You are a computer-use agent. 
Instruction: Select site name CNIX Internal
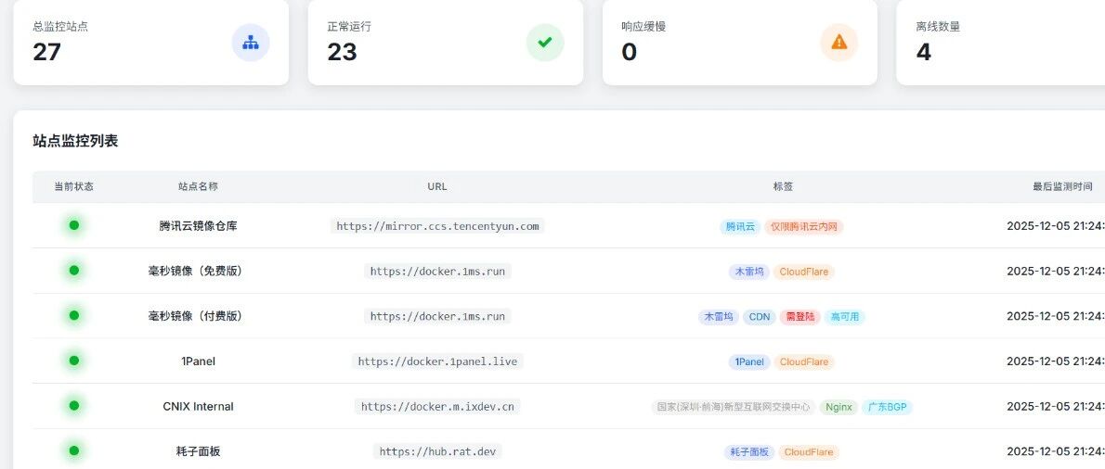click(198, 406)
